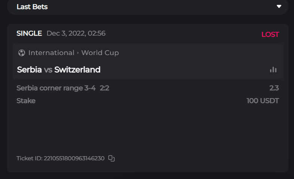Screen dimensions: 294x179
Task: Copy the ticket ID with copy icon
Action: (111, 158)
